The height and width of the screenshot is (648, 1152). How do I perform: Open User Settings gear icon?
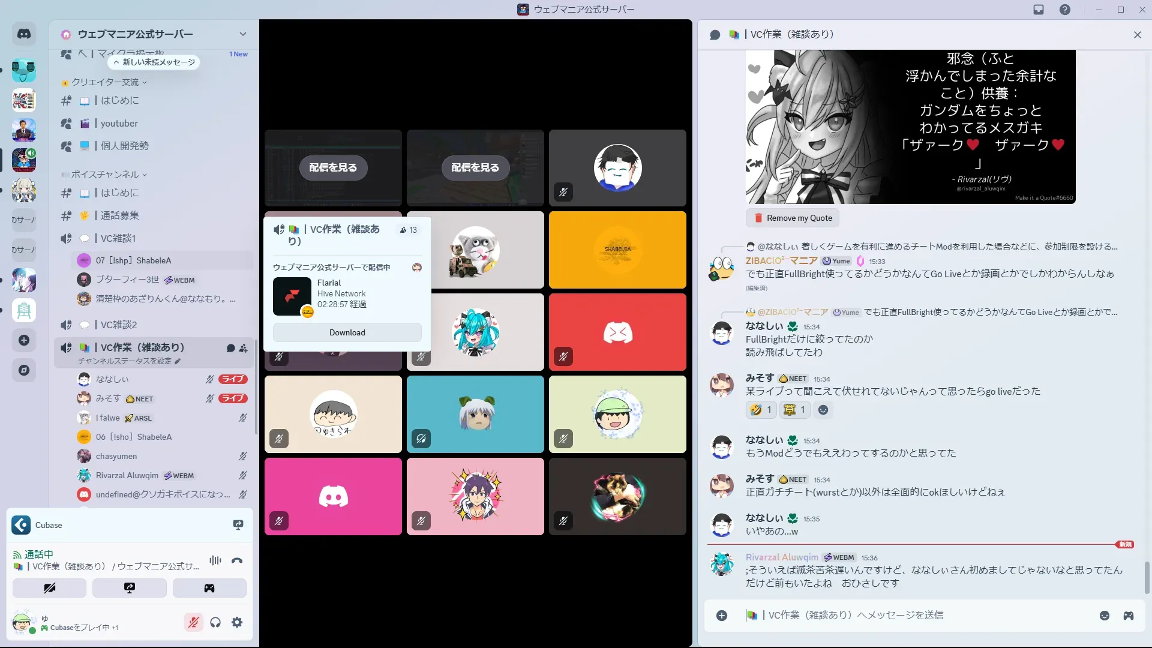pyautogui.click(x=237, y=622)
